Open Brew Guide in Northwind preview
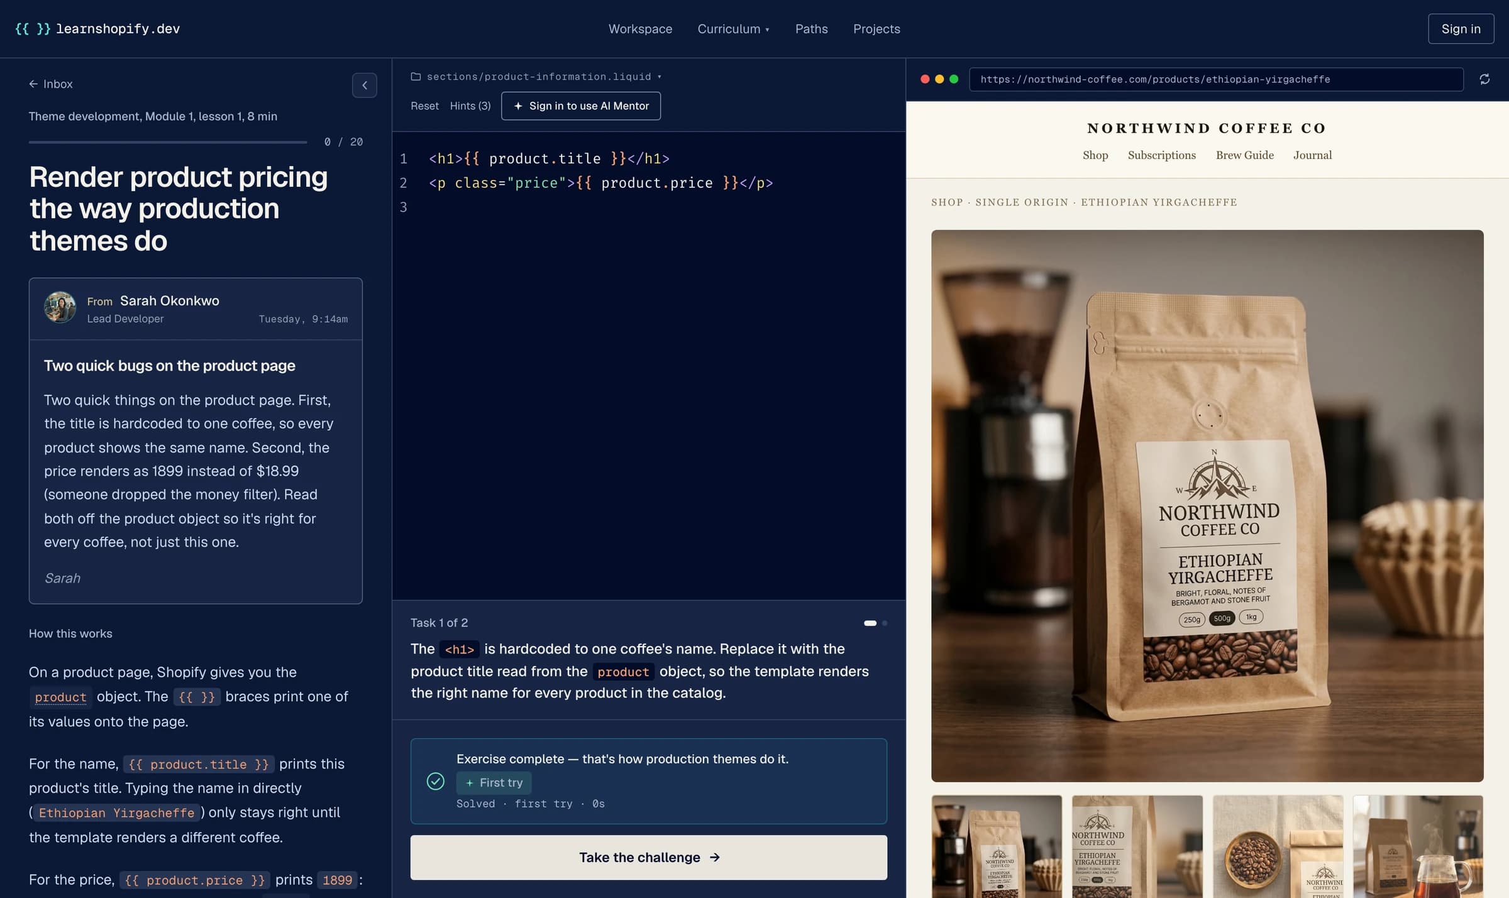This screenshot has height=898, width=1509. (x=1244, y=155)
